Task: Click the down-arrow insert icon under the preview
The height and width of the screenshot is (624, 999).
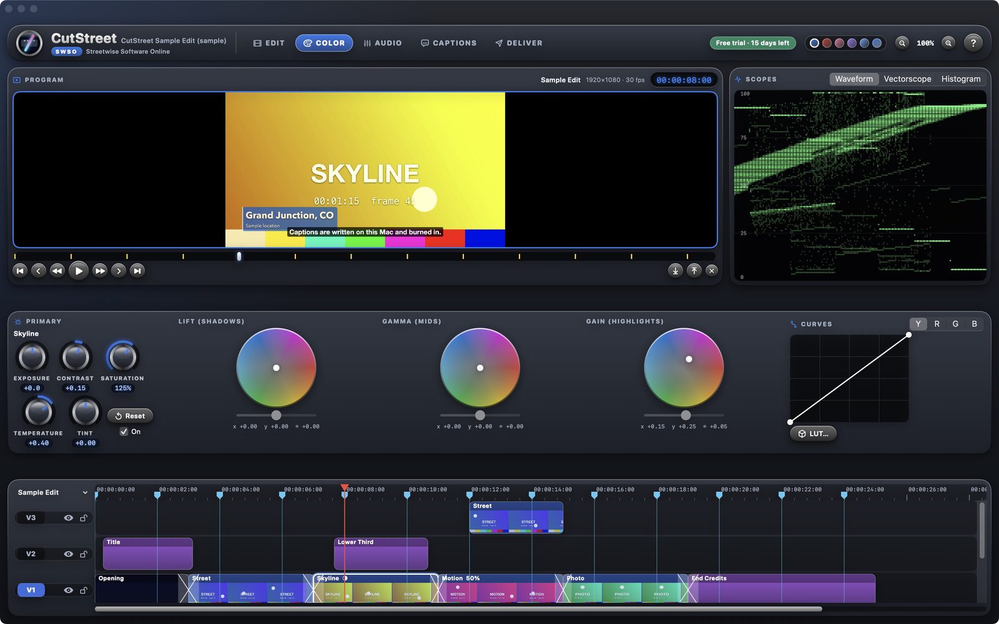Action: click(x=675, y=270)
